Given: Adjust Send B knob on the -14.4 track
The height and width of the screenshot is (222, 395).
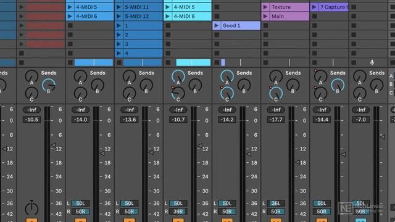Looking at the screenshot, I should (x=338, y=85).
